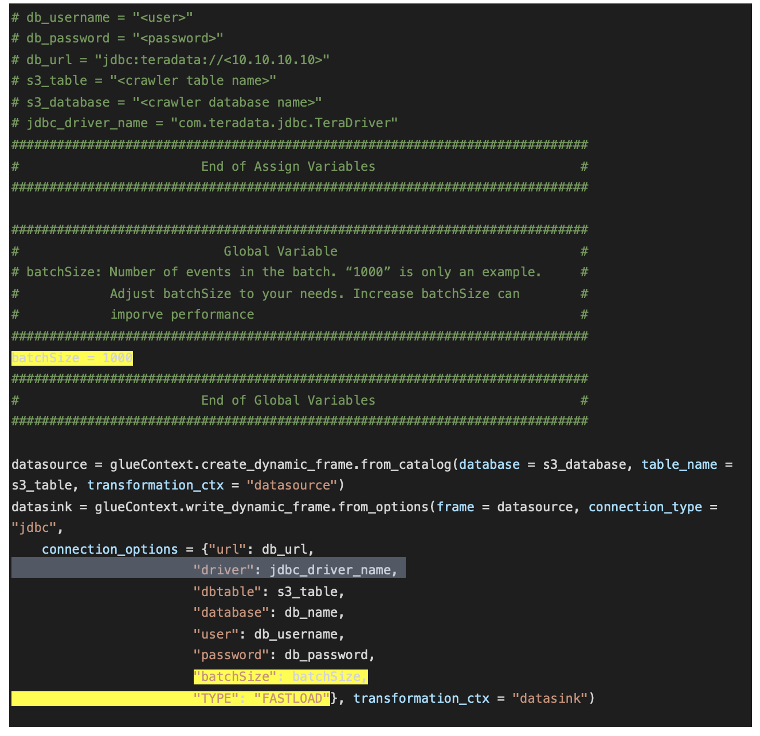Click the highlighted batchSize = 1000 line
The height and width of the screenshot is (736, 760).
[72, 358]
